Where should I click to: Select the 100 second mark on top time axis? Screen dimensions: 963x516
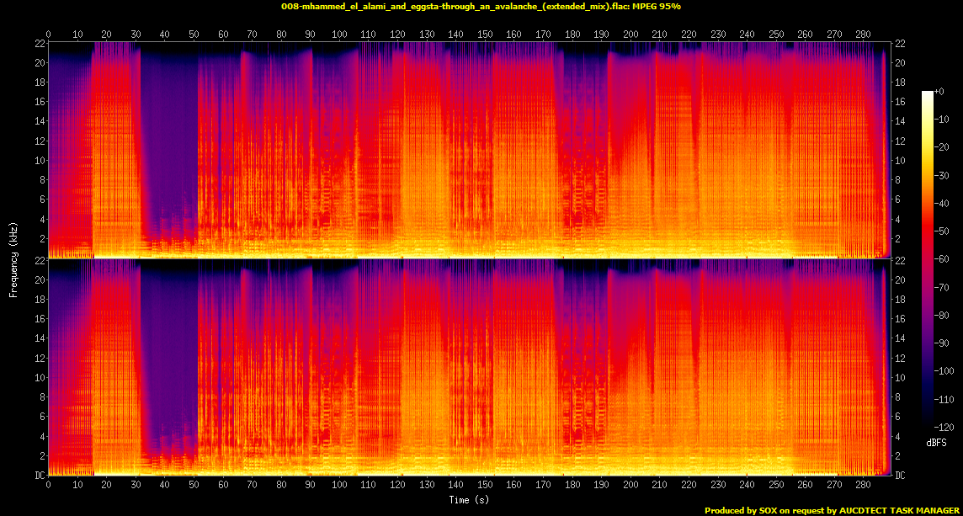[x=339, y=35]
